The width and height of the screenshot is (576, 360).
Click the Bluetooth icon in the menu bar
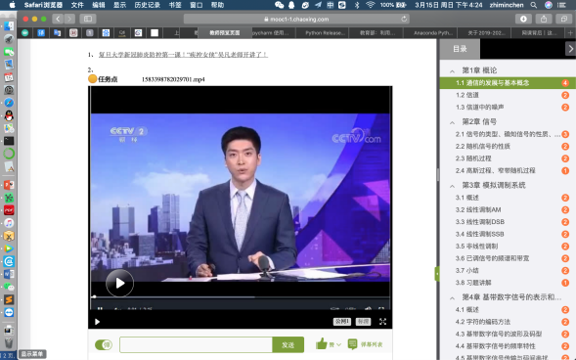click(357, 5)
